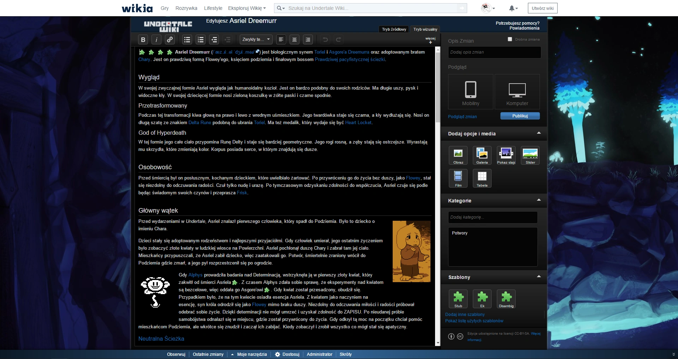Viewport: 678px width, 359px height.
Task: Open Skróty in the bottom toolbar
Action: coord(346,354)
